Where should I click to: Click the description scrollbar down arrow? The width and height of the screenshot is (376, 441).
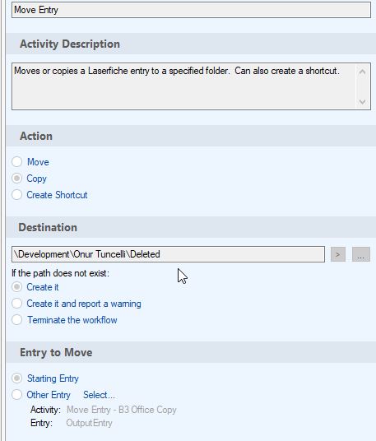[x=363, y=101]
